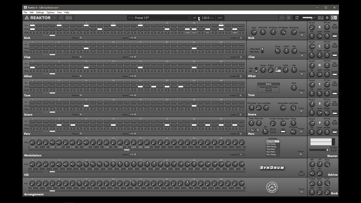Open the File menu
Image resolution: width=361 pixels, height=203 pixels.
(25, 12)
